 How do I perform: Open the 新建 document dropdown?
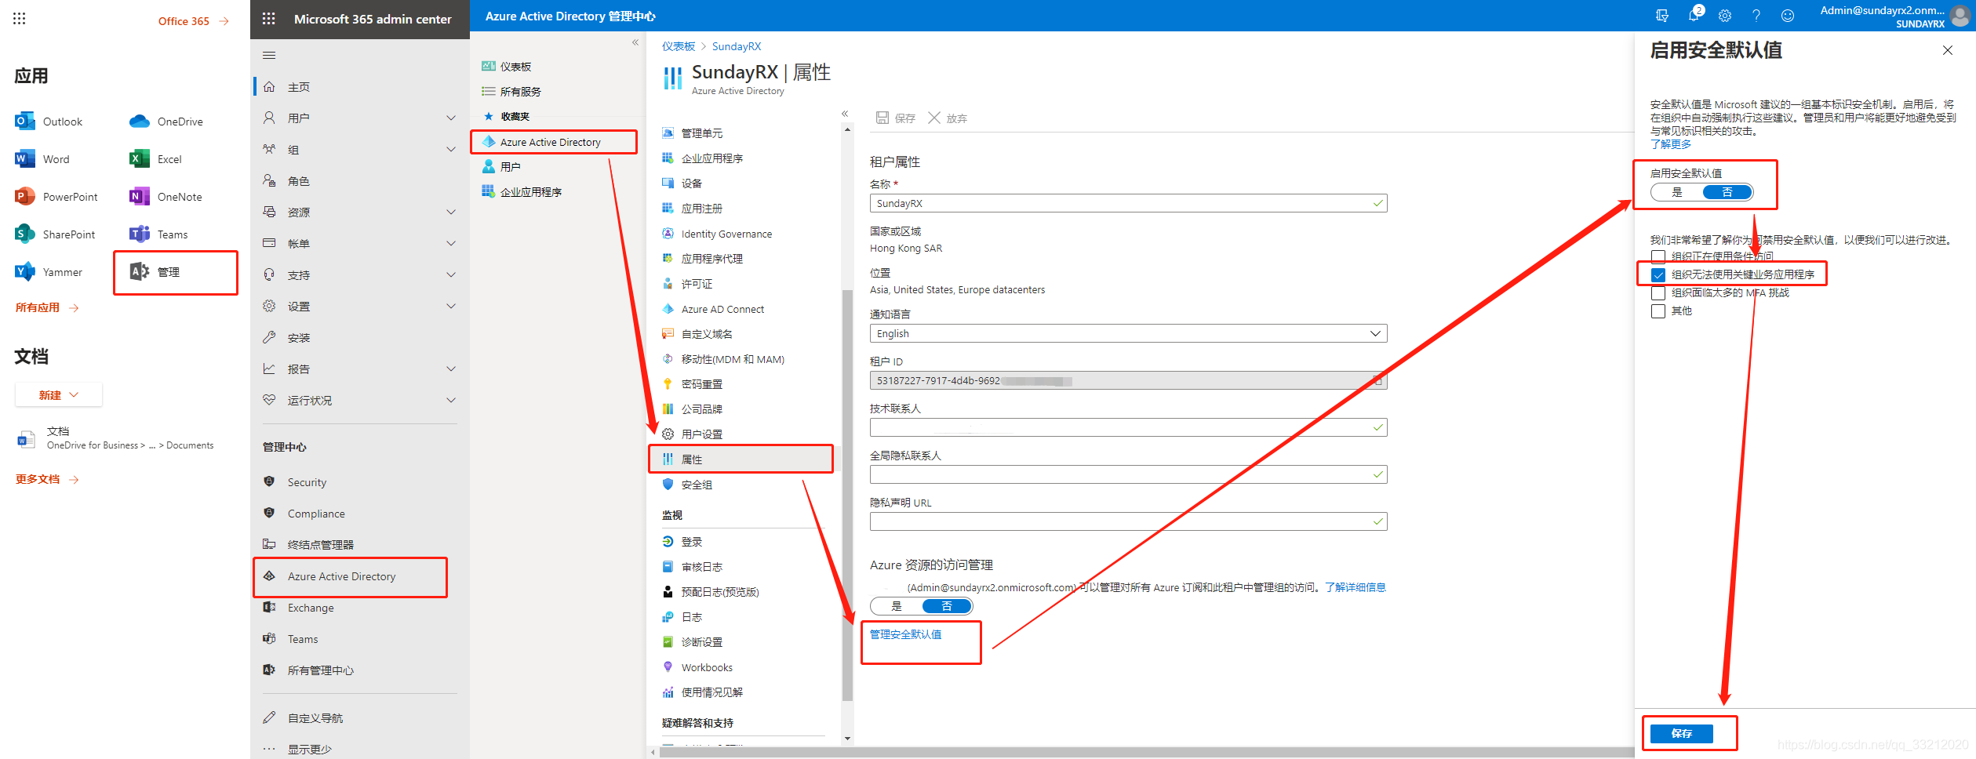point(59,395)
